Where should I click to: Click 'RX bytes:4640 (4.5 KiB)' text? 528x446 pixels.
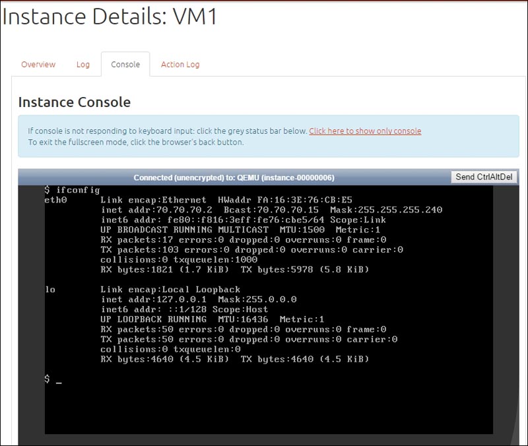[x=164, y=359]
